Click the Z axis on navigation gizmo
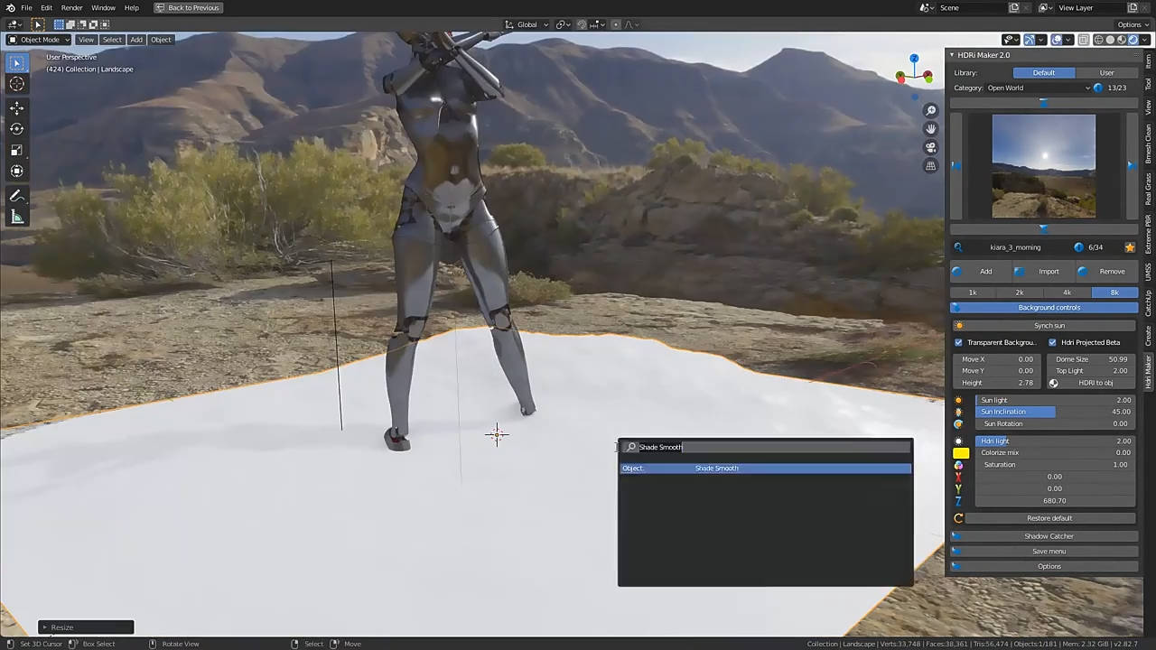1156x650 pixels. click(914, 59)
